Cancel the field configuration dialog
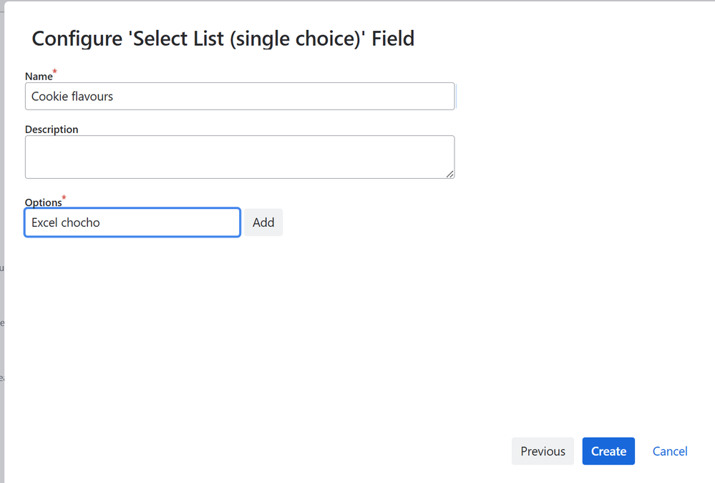 coord(670,452)
